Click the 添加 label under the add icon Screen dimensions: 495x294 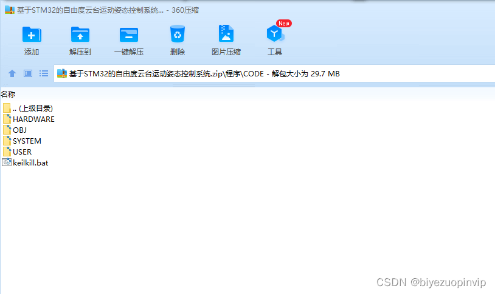click(x=32, y=52)
